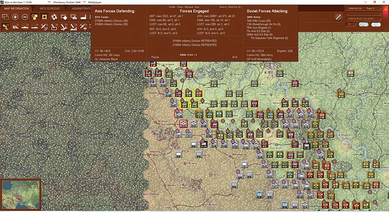Click the (?) help button
The width and height of the screenshot is (389, 212).
tap(375, 24)
